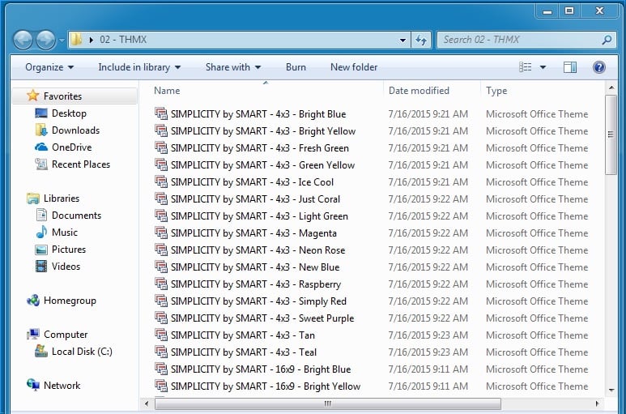Open the Share with menu
Screen dimensions: 626x414
(x=233, y=67)
